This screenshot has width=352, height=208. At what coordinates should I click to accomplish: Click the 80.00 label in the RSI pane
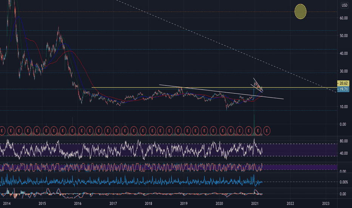343,141
